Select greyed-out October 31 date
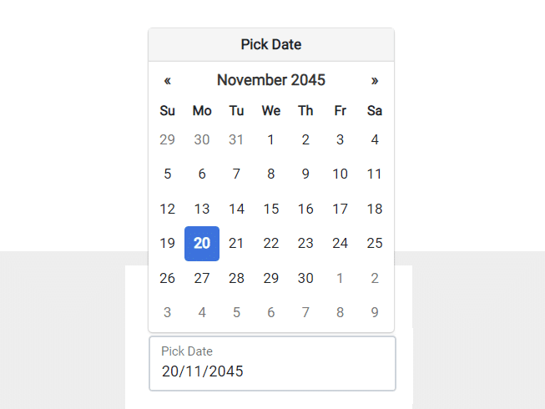This screenshot has width=545, height=409. [236, 139]
